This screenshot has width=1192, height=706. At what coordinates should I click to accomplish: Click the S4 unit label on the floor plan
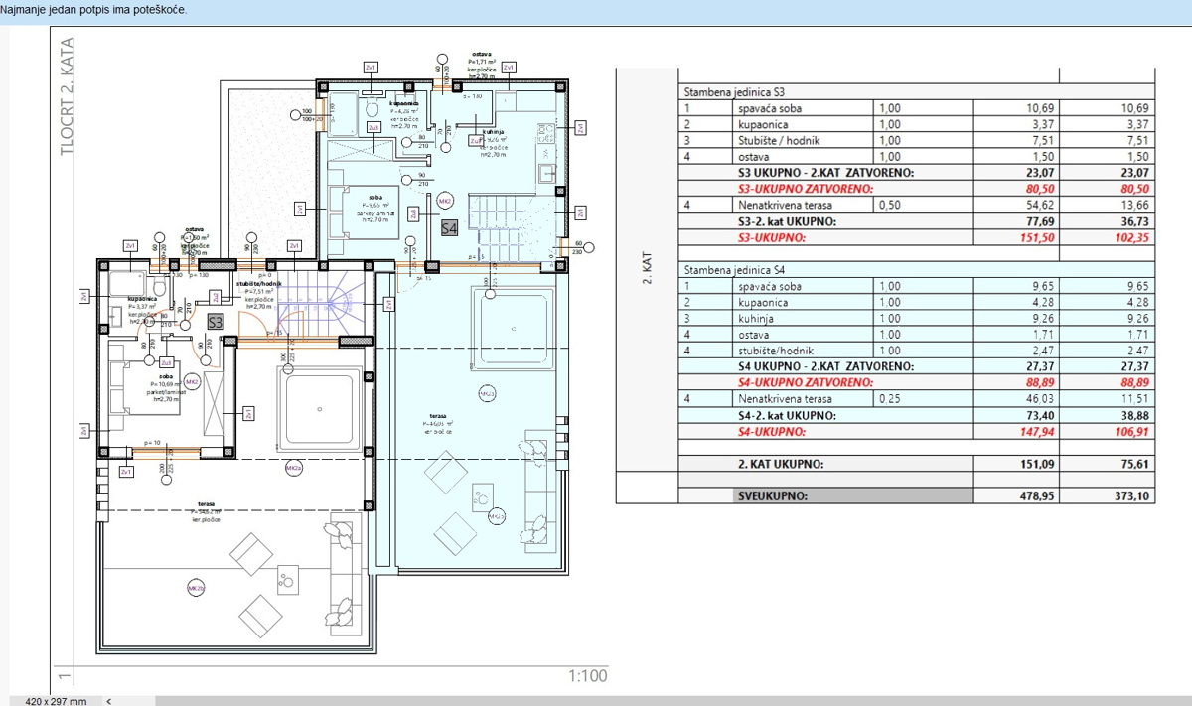449,227
